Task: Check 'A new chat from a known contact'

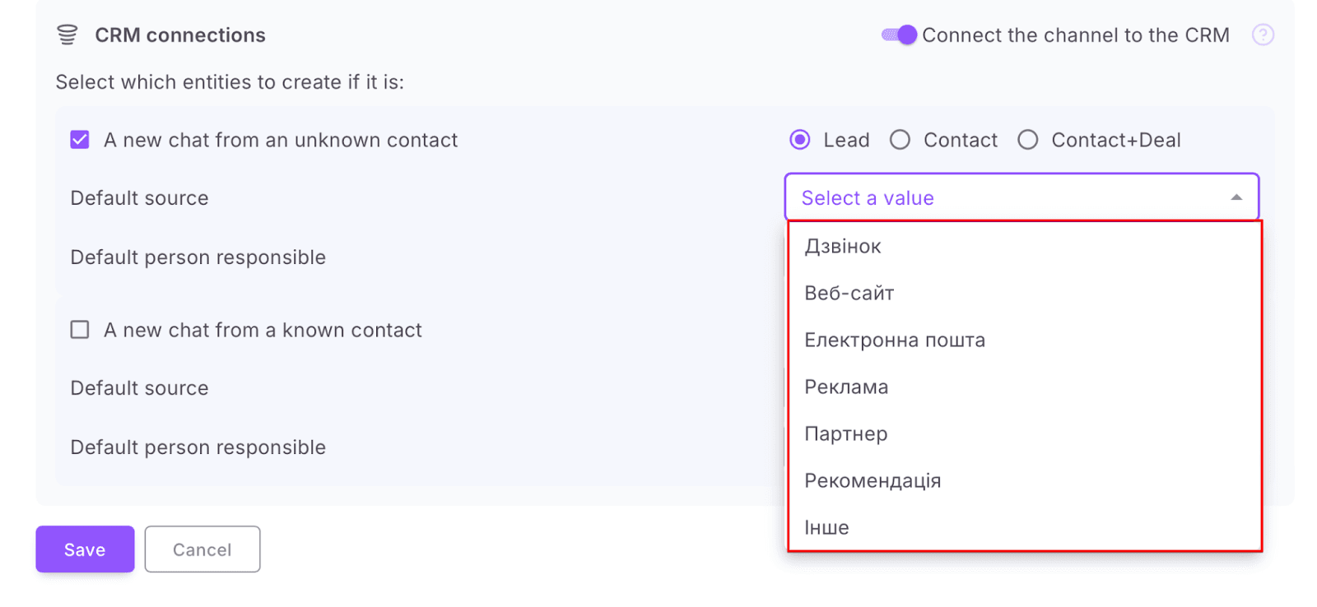Action: [80, 330]
